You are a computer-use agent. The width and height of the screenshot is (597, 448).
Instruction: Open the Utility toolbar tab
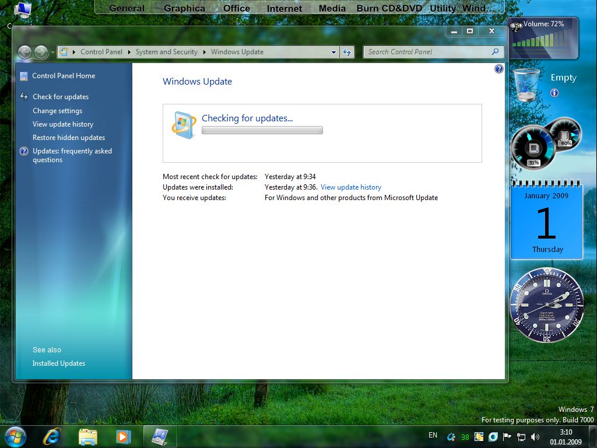point(443,8)
